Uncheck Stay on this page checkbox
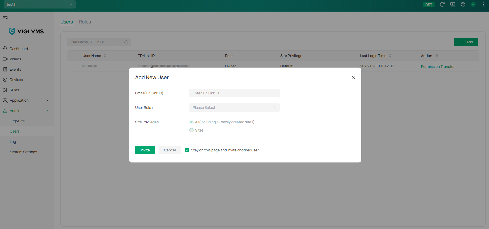The image size is (489, 229). coord(187,150)
